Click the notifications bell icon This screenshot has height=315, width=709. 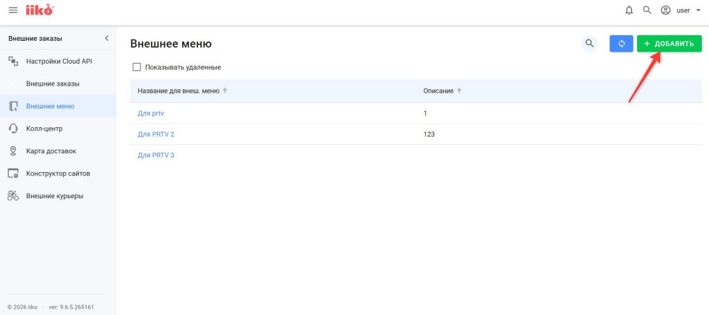[x=629, y=10]
